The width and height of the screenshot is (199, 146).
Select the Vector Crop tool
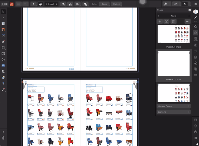(x=3, y=72)
